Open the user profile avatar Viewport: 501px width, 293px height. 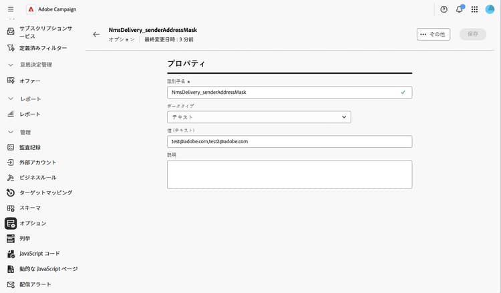tap(490, 9)
